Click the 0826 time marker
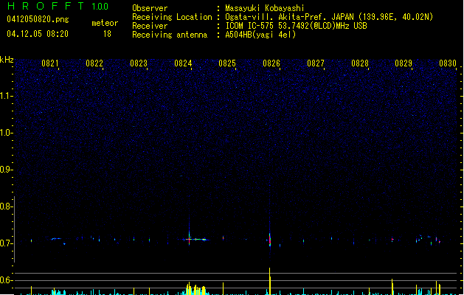Image resolution: width=464 pixels, height=295 pixels. click(x=271, y=63)
